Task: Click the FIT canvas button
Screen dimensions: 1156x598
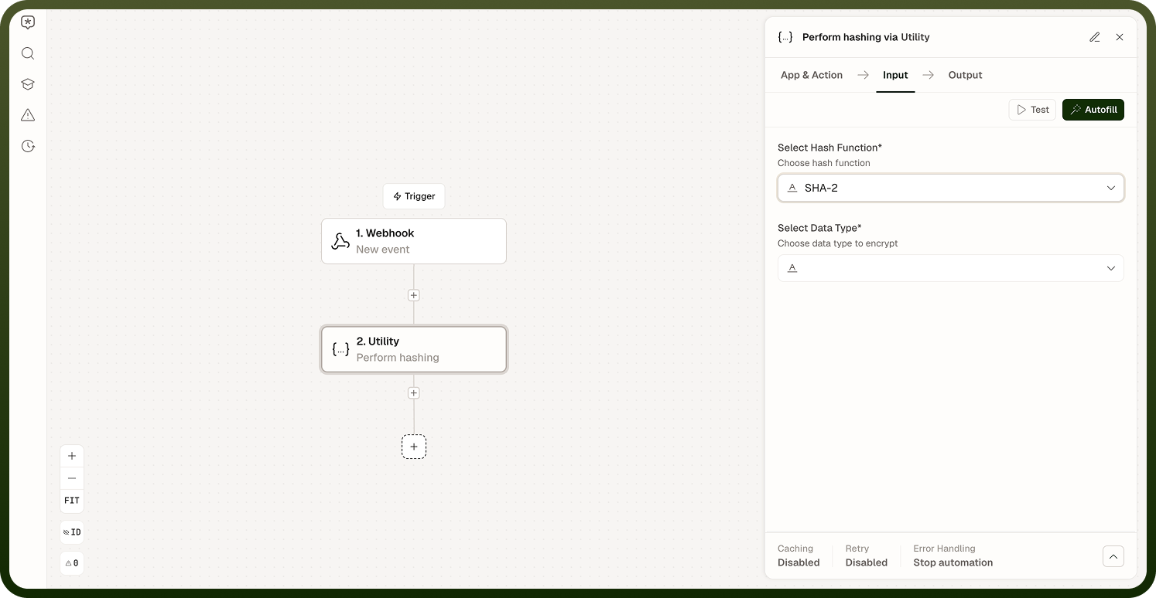Action: 72,501
